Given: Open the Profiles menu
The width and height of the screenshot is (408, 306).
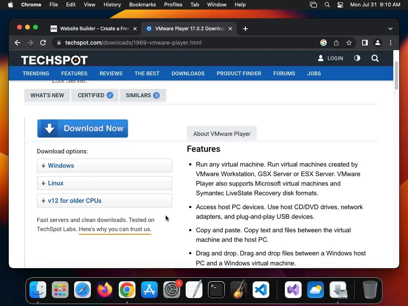Looking at the screenshot, I should [173, 5].
